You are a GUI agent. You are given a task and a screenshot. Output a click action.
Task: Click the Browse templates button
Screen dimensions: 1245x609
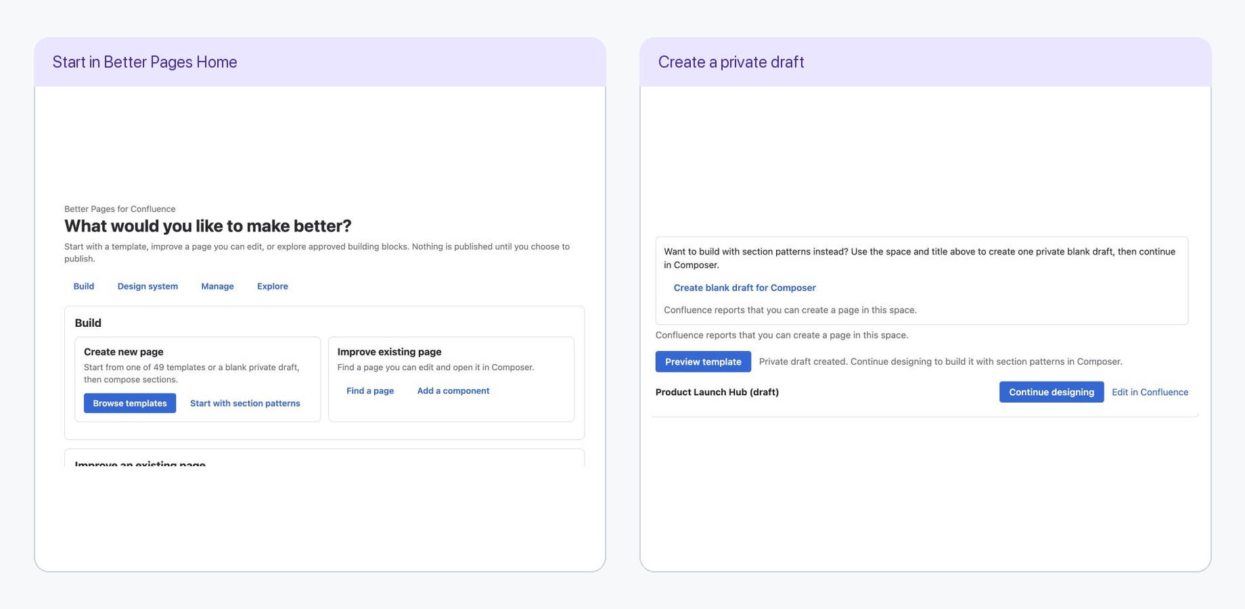(130, 403)
